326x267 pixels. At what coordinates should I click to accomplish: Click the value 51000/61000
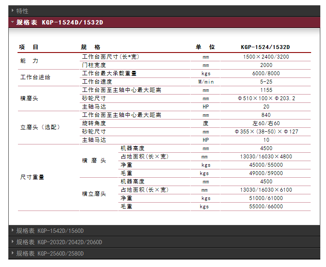(266, 198)
